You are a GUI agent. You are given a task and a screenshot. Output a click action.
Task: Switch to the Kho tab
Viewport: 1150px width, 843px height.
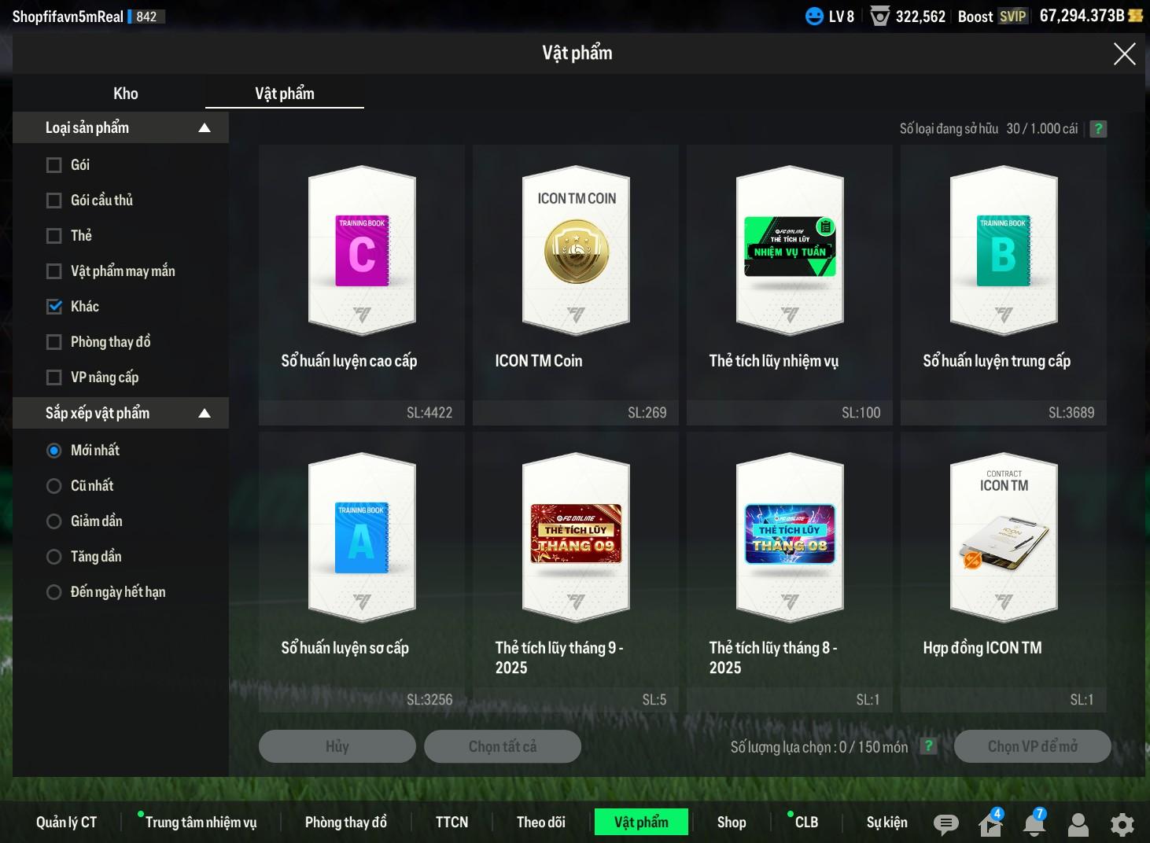[125, 94]
